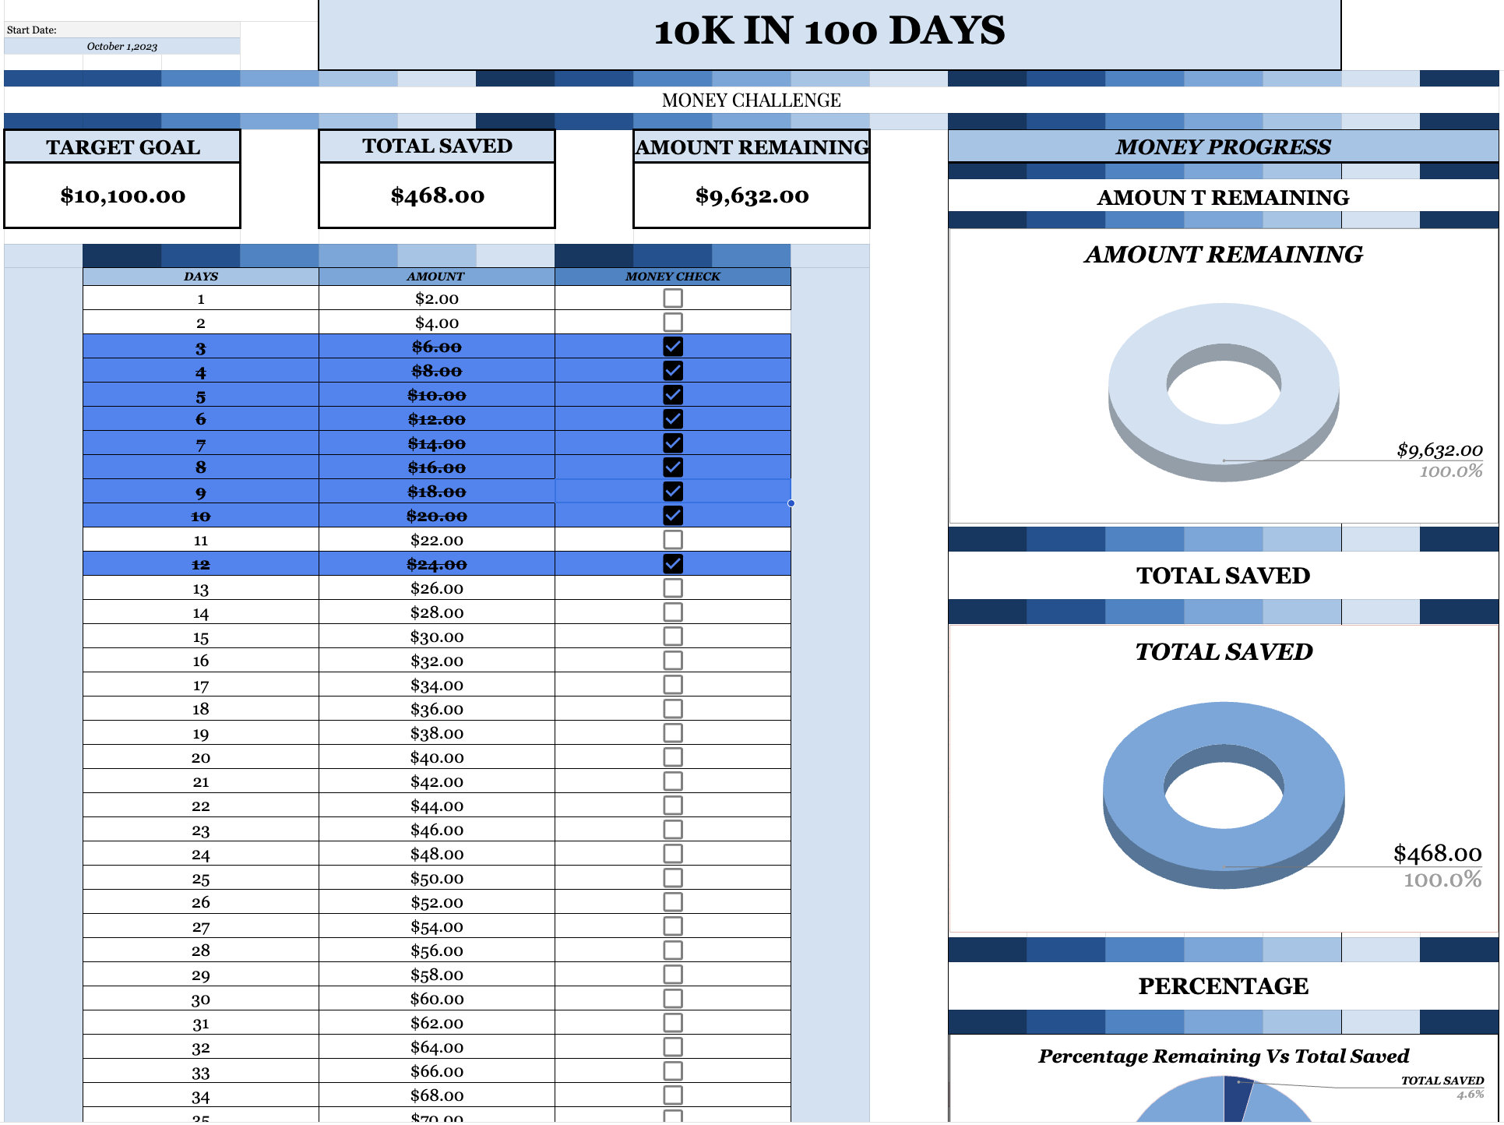Screen dimensions: 1504x1125
Task: Check the box next to $50.00 amount
Action: [671, 877]
